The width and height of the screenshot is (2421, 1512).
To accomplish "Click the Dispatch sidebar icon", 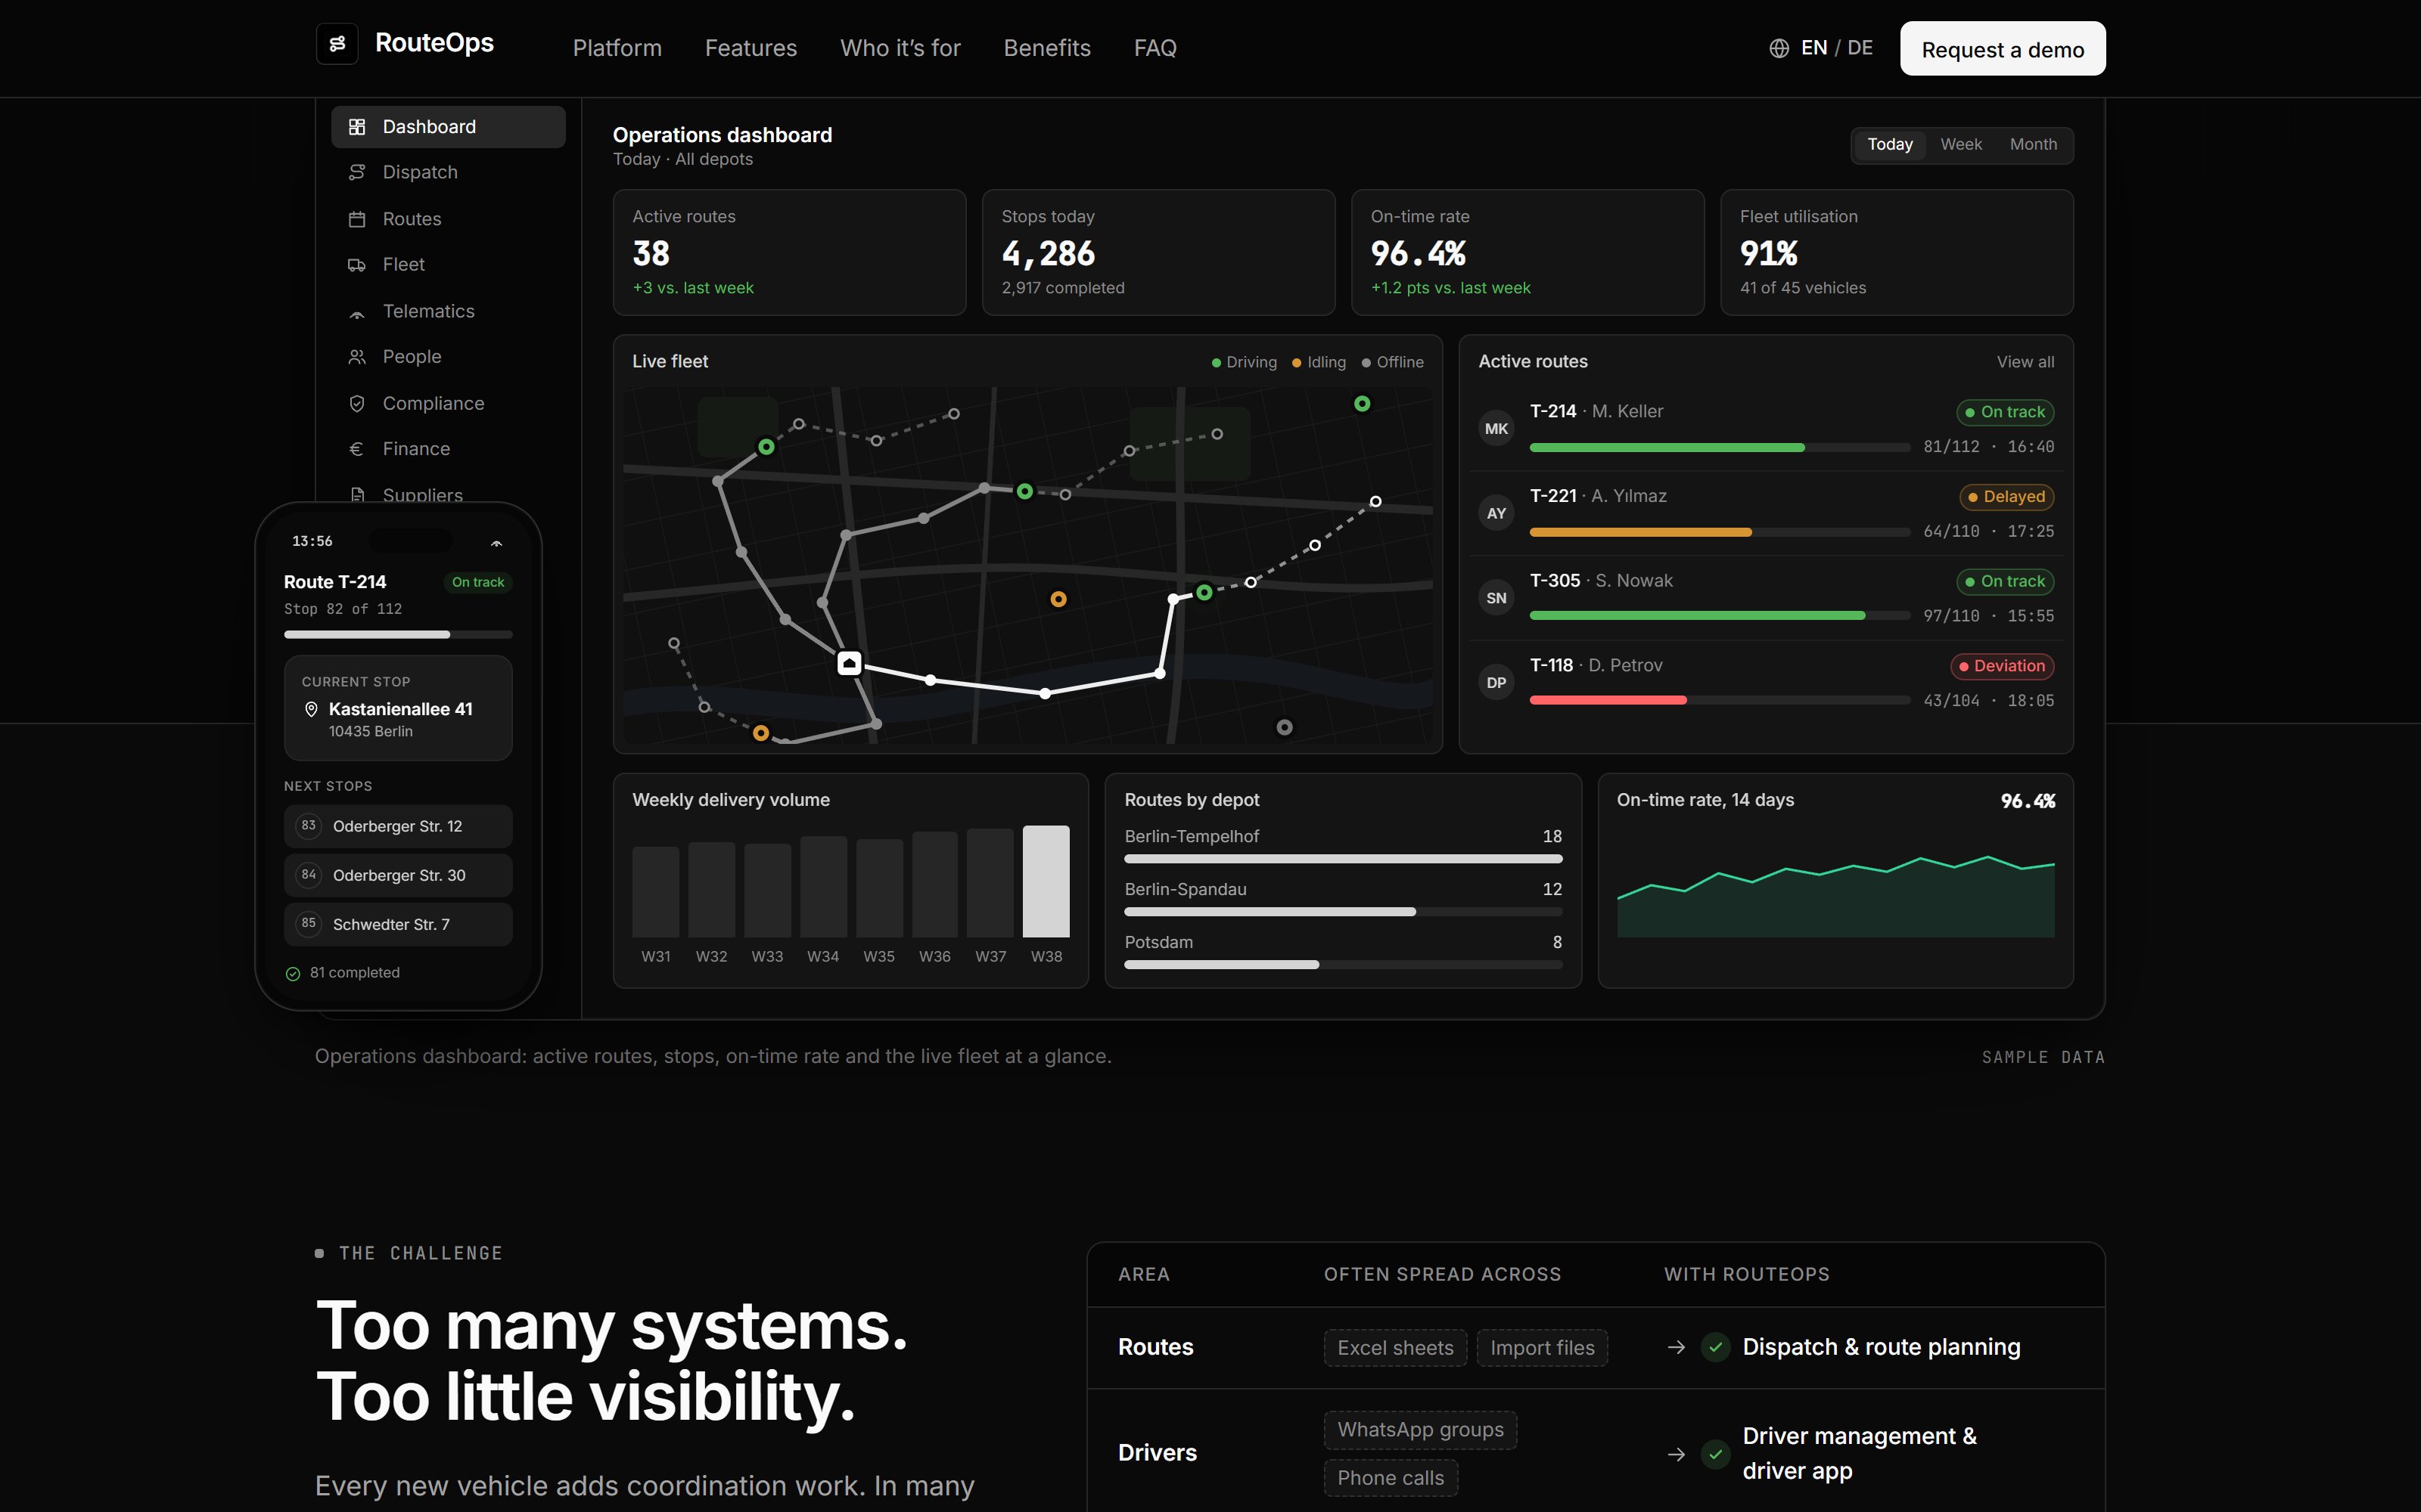I will pos(357,173).
